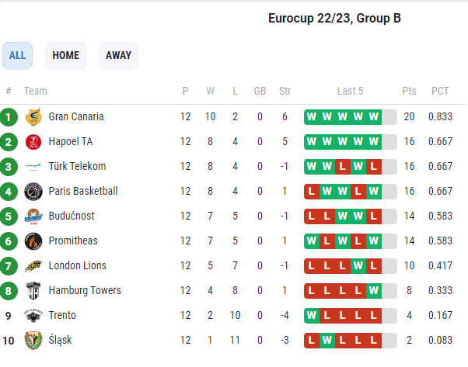
Task: Click the Paris Basketball team logo
Action: coord(33,192)
